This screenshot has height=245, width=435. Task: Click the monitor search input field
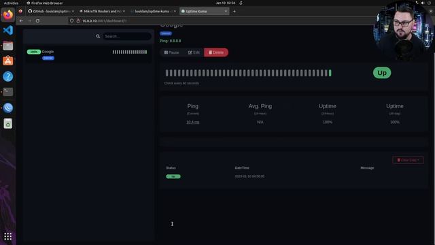coord(127,36)
